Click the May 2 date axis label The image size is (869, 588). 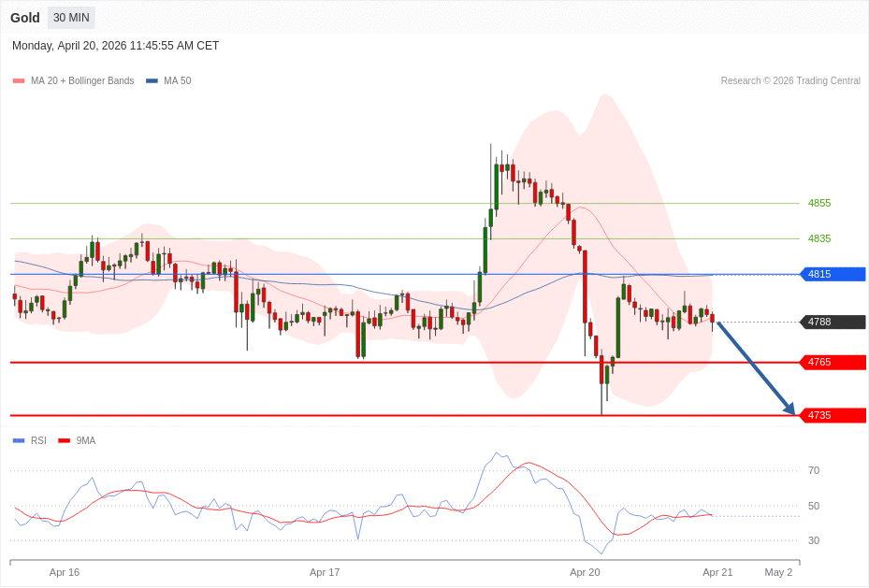[x=778, y=572]
